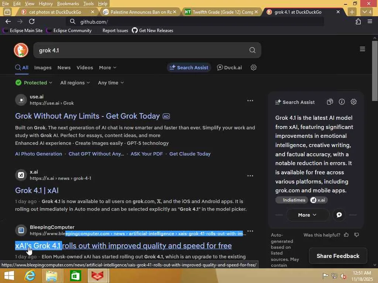This screenshot has width=378, height=283.
Task: Open a new browser tab with plus
Action: [x=352, y=12]
